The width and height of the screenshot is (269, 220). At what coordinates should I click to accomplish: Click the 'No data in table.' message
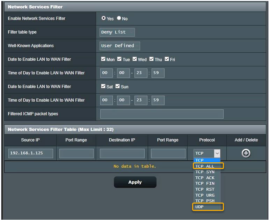(134, 166)
